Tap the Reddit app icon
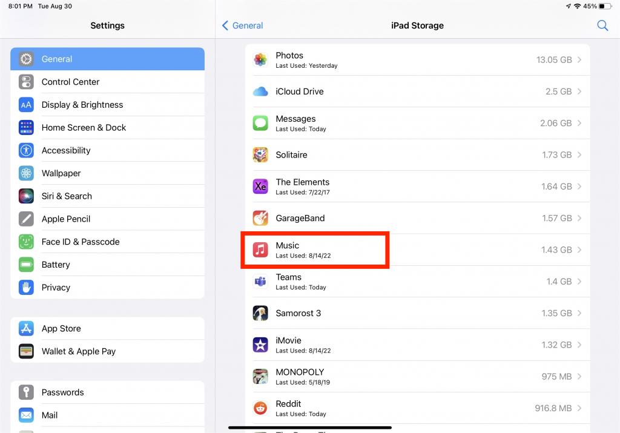 point(260,408)
